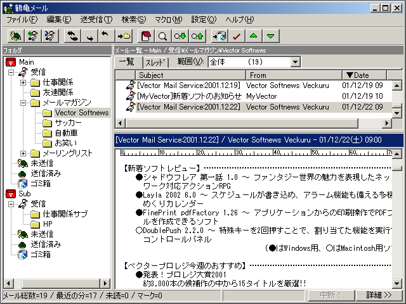Collapse the メールマガジン folder node
The height and width of the screenshot is (304, 406).
point(23,103)
